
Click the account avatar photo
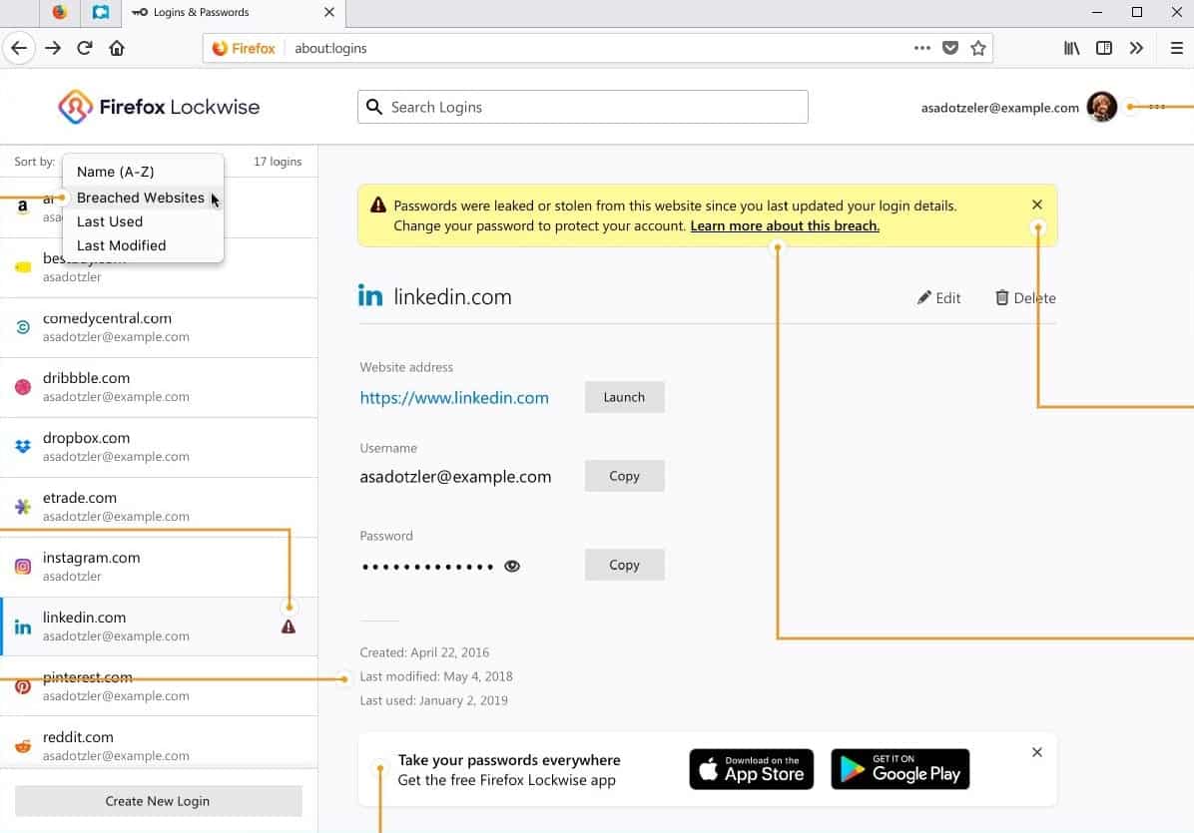coord(1102,108)
